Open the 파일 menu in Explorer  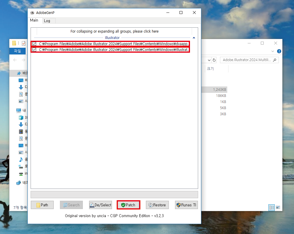(x=17, y=51)
